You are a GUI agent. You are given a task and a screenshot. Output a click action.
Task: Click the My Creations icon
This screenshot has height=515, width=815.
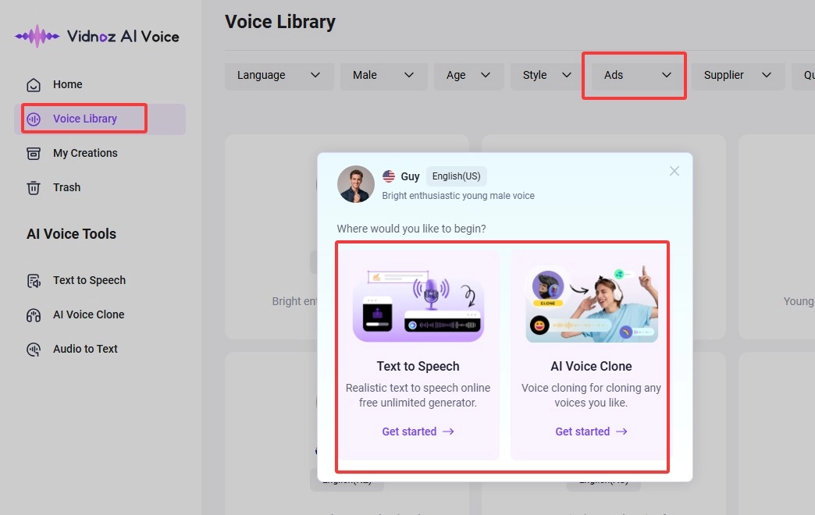(33, 153)
